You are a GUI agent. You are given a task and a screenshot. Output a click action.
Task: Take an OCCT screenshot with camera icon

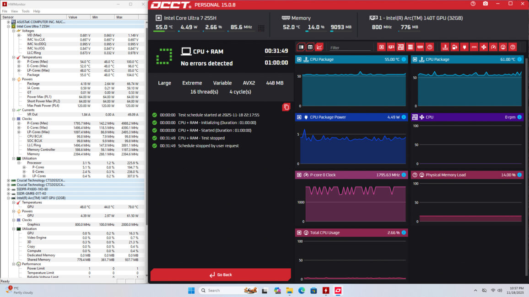(x=485, y=4)
